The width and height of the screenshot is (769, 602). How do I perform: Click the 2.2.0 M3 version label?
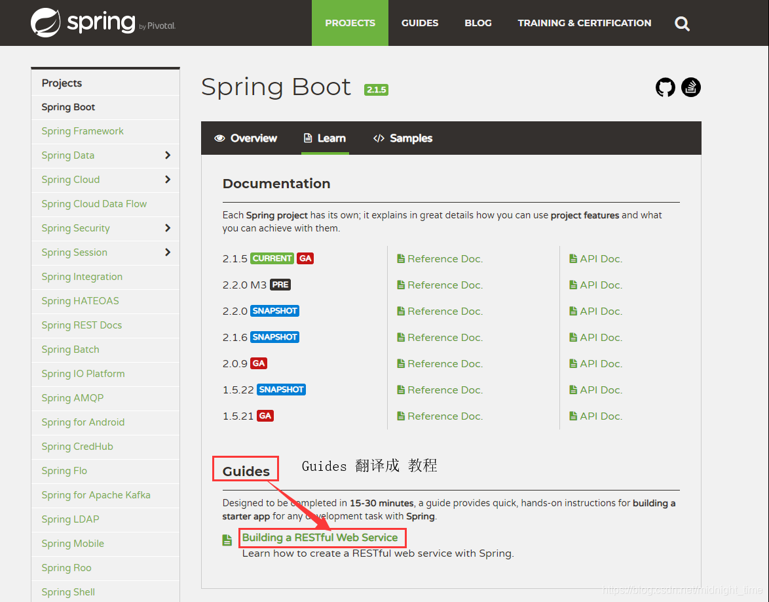[244, 285]
